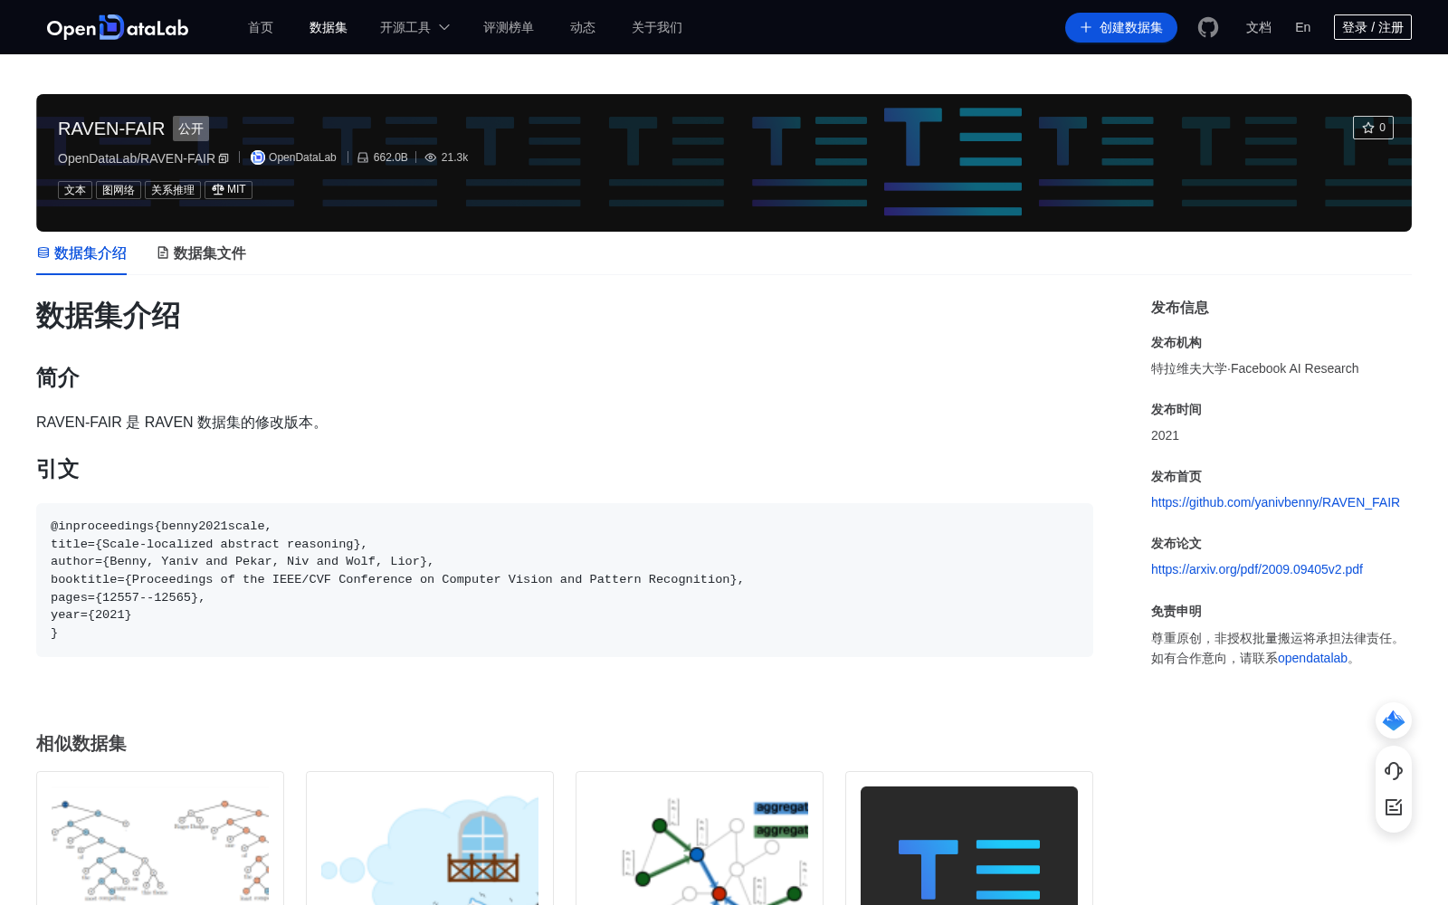The width and height of the screenshot is (1448, 905).
Task: Click the pages={12557--12565}, line
Action: tap(128, 597)
